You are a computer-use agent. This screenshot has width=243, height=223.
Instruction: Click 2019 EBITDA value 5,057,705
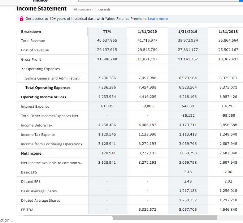point(188,210)
